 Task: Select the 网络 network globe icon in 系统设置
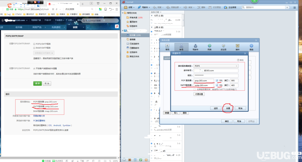click(x=209, y=46)
